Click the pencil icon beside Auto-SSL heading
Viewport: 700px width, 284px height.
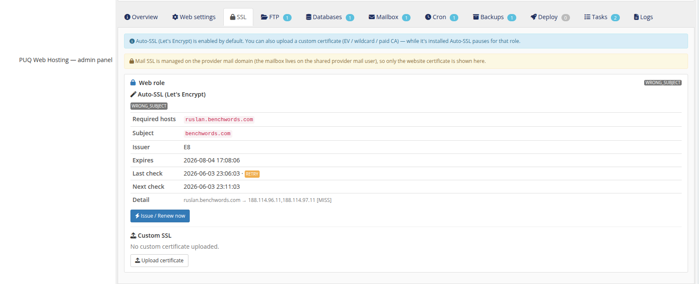133,94
